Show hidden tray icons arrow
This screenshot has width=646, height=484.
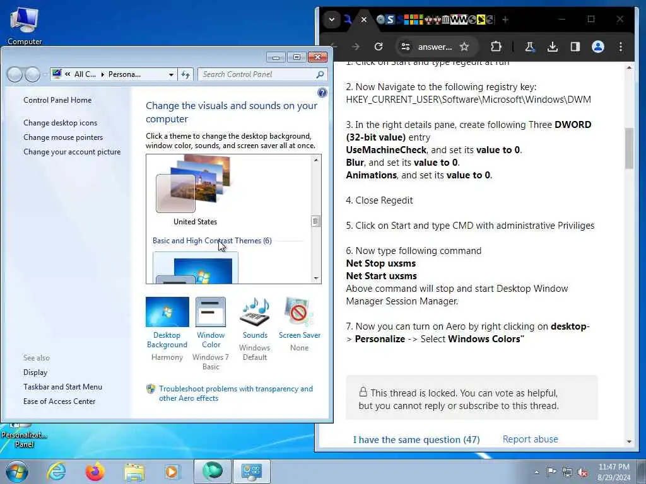point(536,473)
